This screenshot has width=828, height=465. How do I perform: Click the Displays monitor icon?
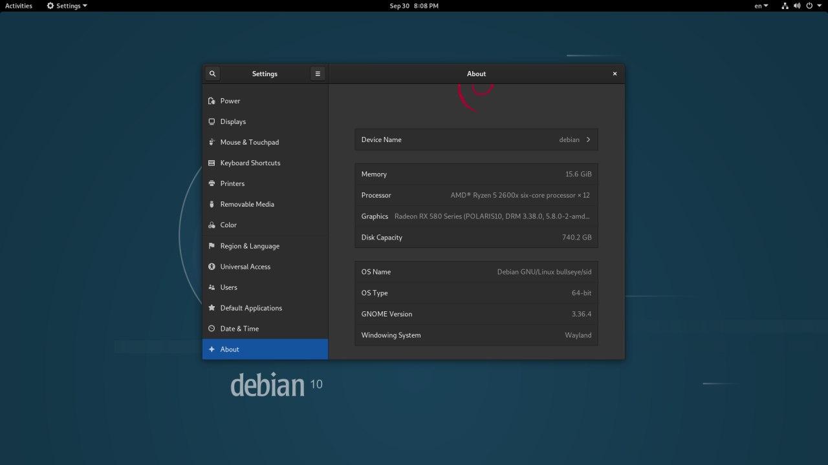point(212,121)
